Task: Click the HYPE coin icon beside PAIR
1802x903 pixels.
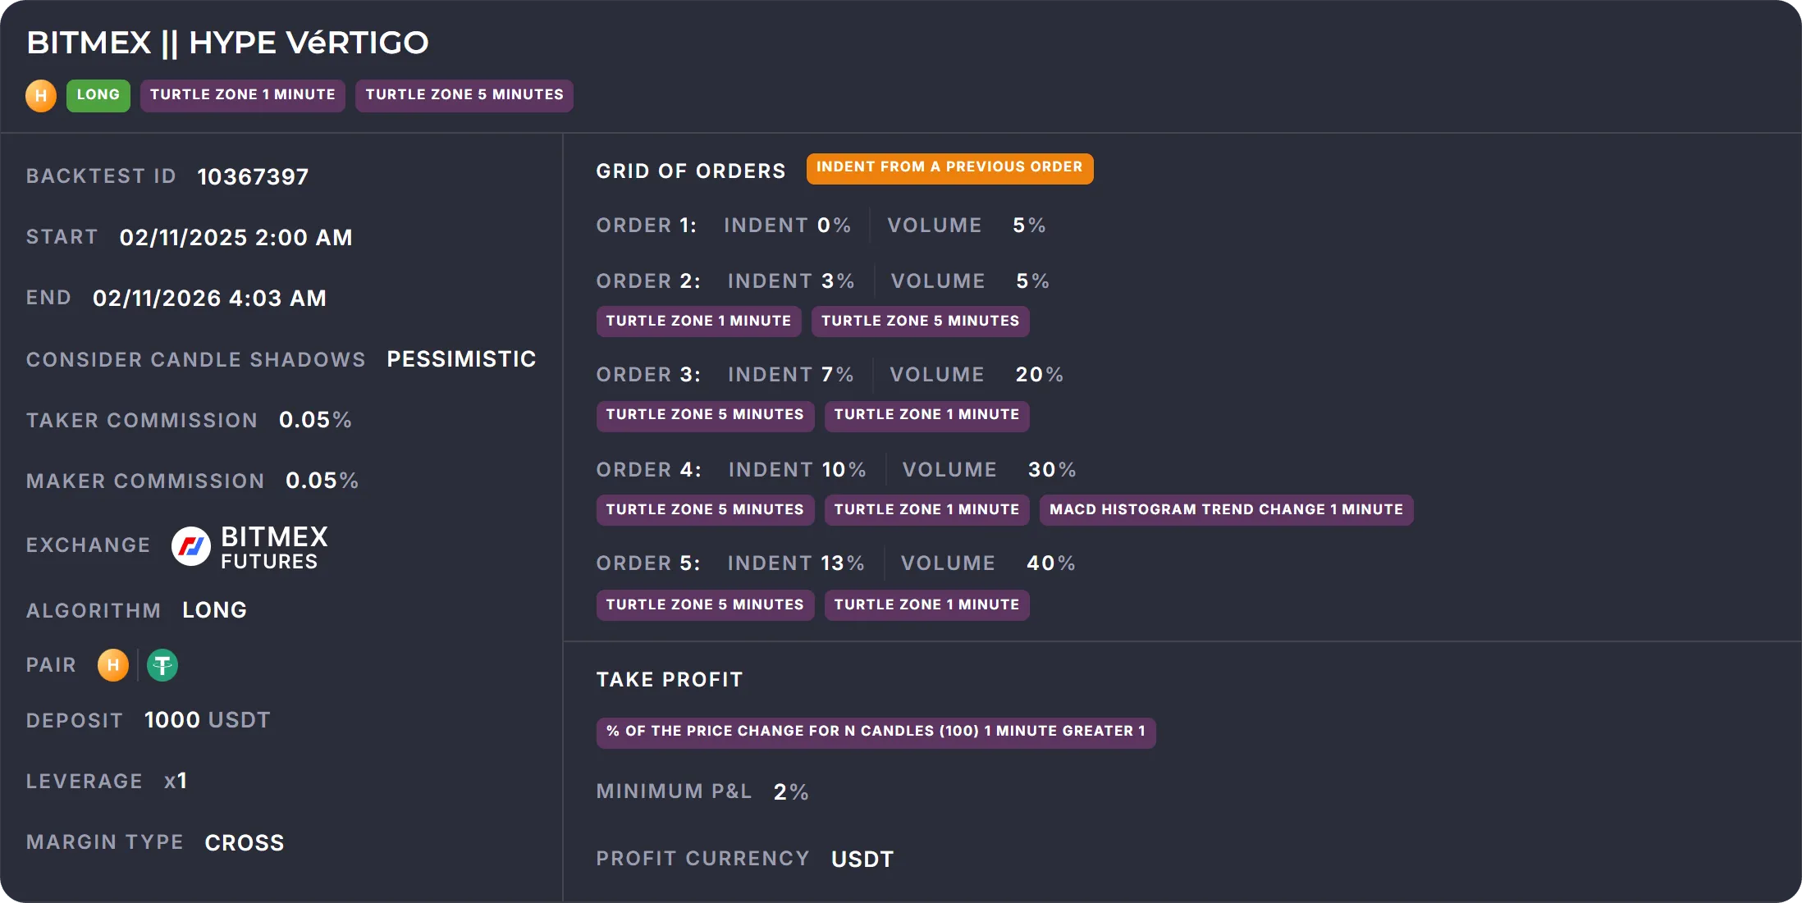Action: pyautogui.click(x=113, y=665)
